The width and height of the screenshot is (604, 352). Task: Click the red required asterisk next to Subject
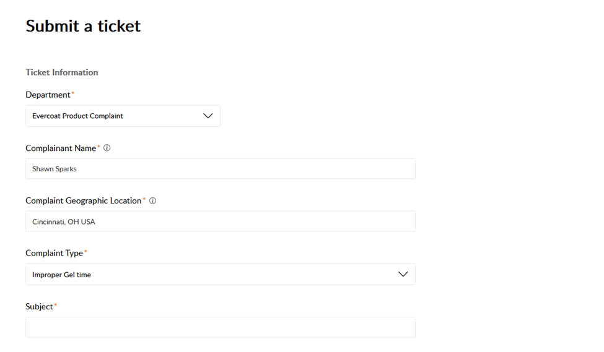56,306
